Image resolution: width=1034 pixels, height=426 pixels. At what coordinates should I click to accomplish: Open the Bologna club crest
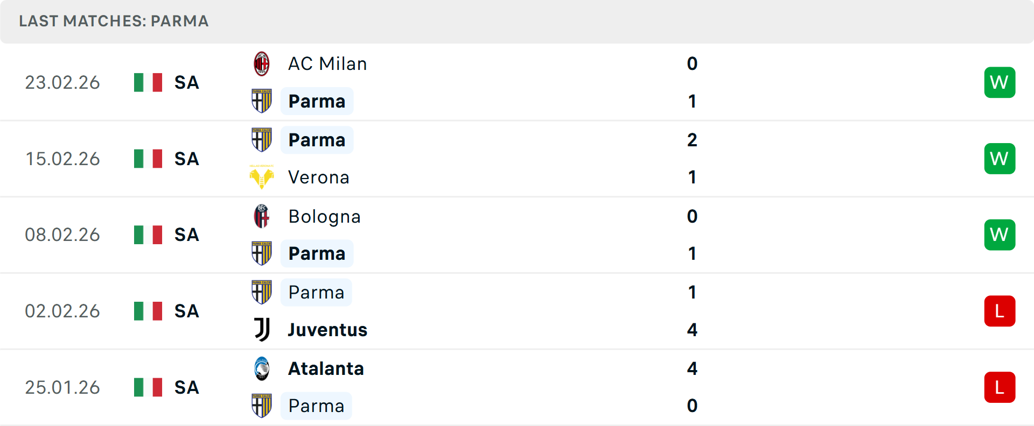[x=262, y=216]
